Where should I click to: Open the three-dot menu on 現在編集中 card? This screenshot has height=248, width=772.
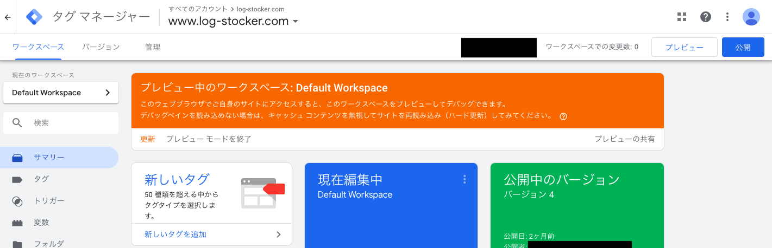[465, 179]
